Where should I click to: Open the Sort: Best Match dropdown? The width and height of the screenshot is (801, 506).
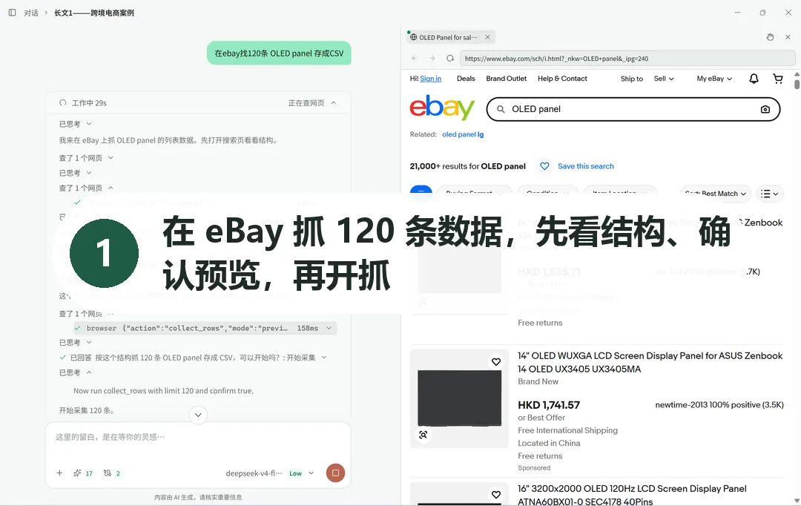click(716, 194)
